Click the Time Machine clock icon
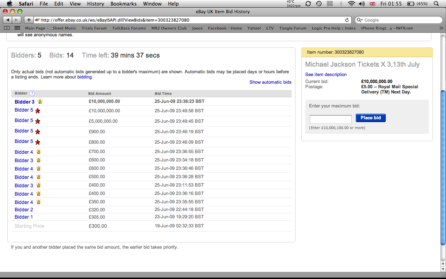 click(319, 4)
